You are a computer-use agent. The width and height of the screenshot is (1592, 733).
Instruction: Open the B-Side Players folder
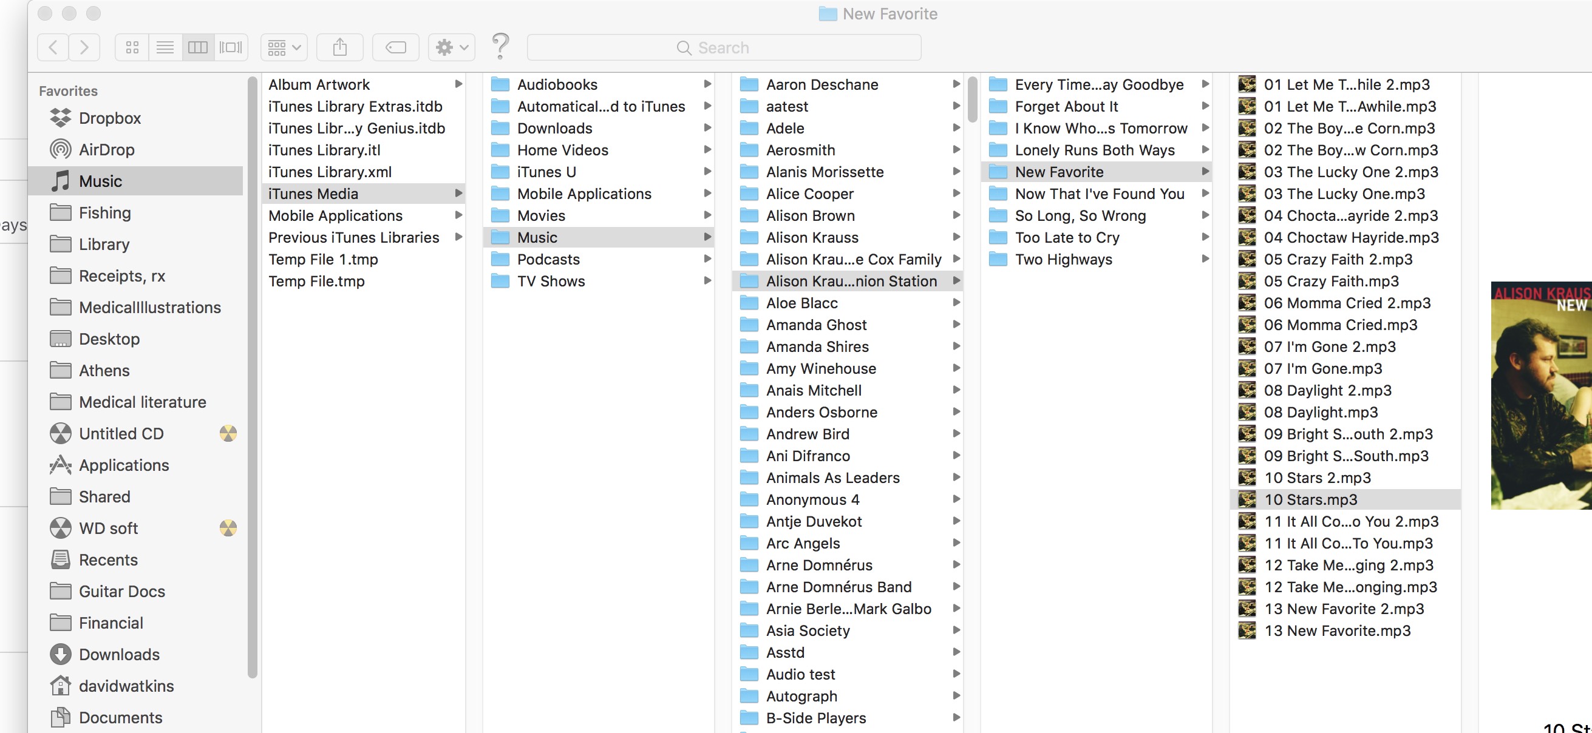point(848,718)
